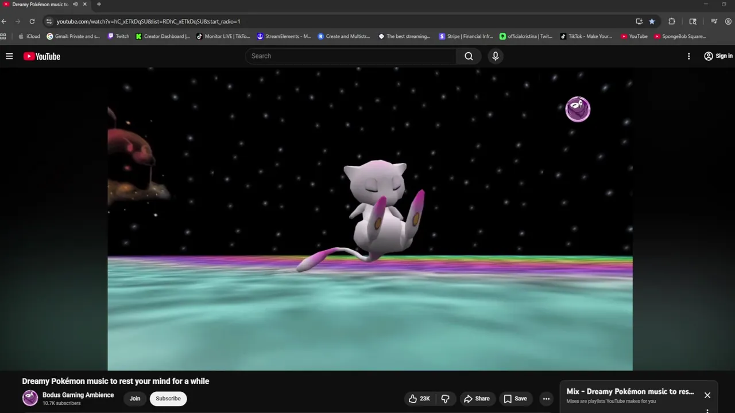
Task: Click the Mix playlist title
Action: tap(630, 392)
